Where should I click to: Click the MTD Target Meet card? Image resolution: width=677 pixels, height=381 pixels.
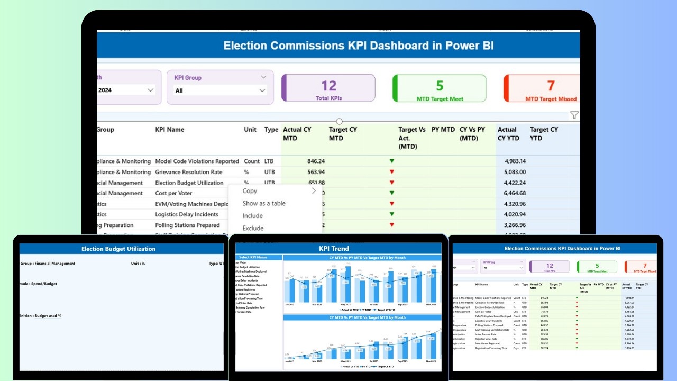click(440, 88)
